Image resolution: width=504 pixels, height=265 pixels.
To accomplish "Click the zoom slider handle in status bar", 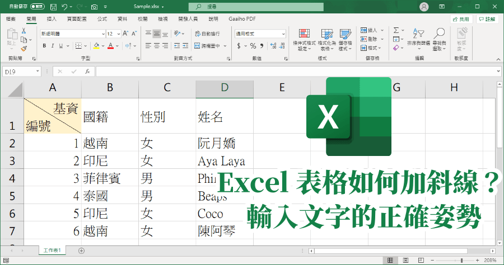I will tap(461, 260).
